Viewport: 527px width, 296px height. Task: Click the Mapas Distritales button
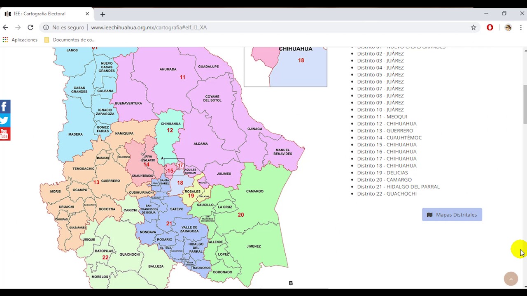(x=452, y=215)
